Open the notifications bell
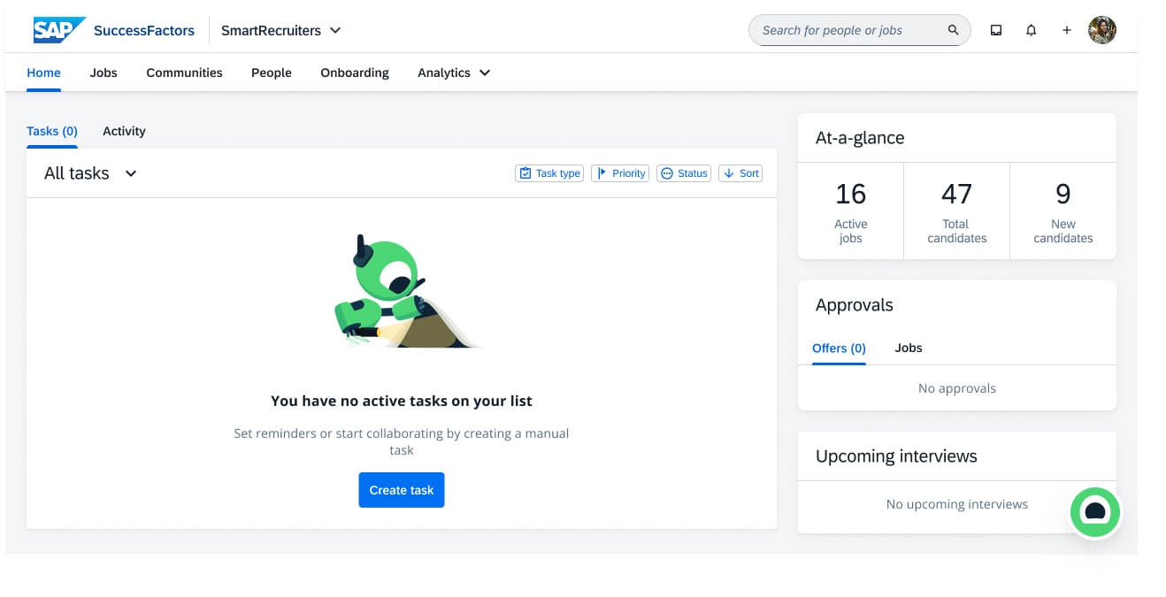 click(1031, 30)
